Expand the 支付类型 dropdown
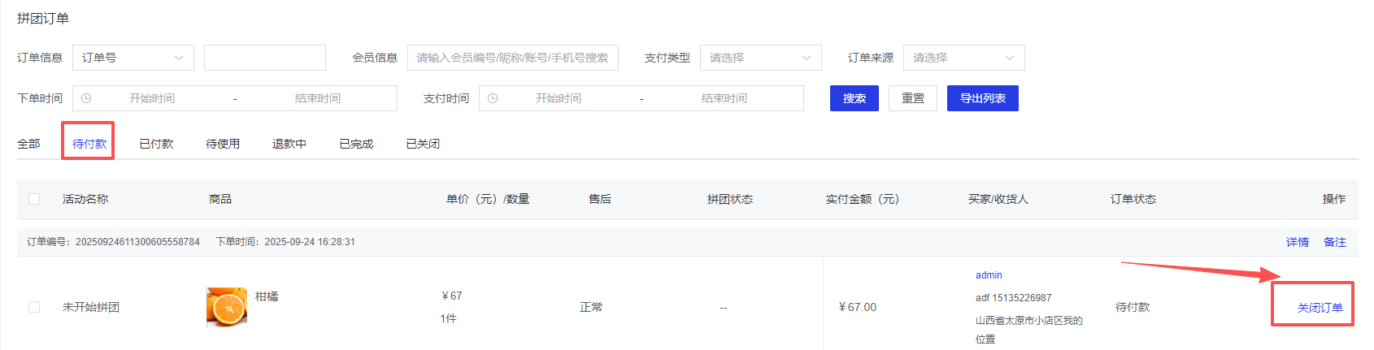 [x=760, y=58]
